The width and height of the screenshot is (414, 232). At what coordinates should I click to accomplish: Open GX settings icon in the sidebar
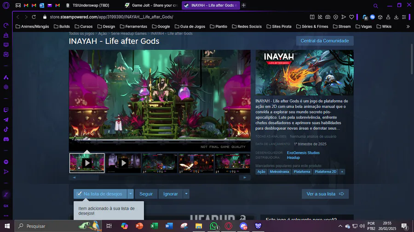point(6,206)
